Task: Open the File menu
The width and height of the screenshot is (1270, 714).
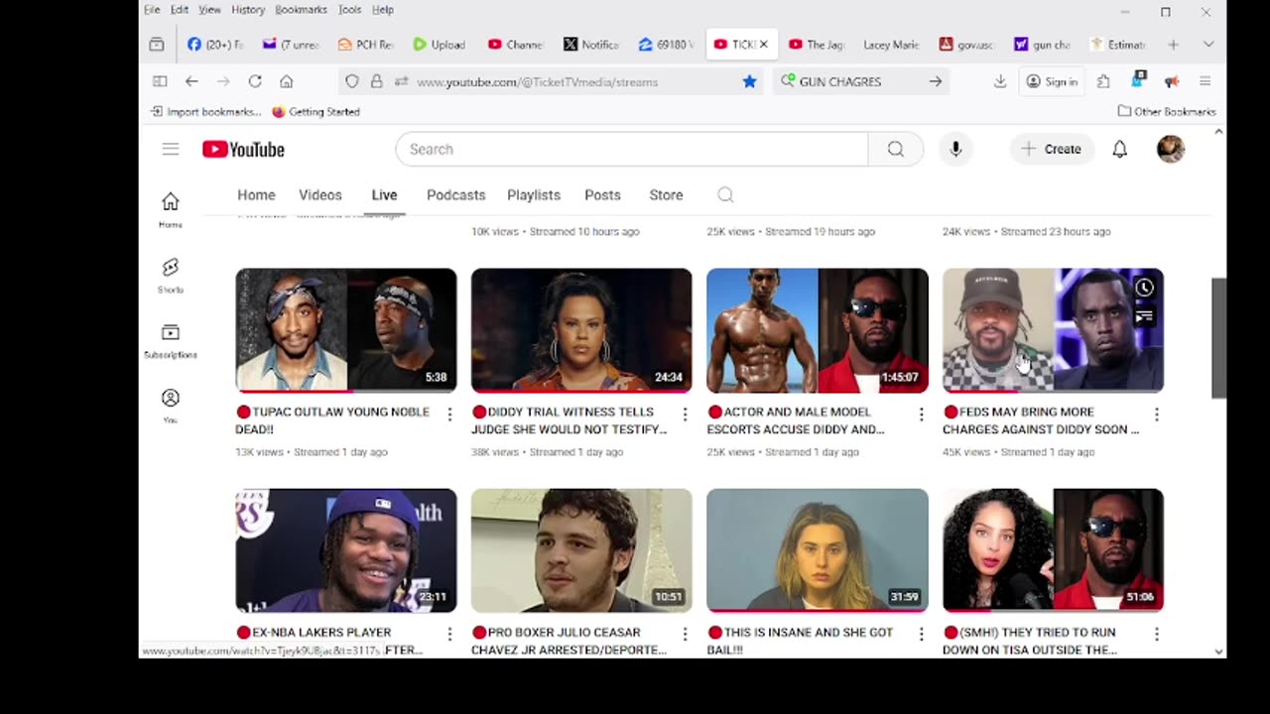Action: pos(152,10)
